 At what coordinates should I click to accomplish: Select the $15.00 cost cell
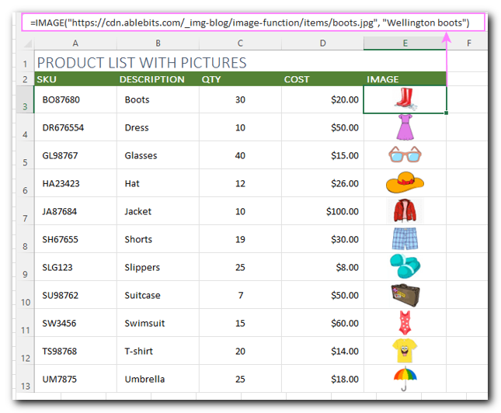point(322,155)
